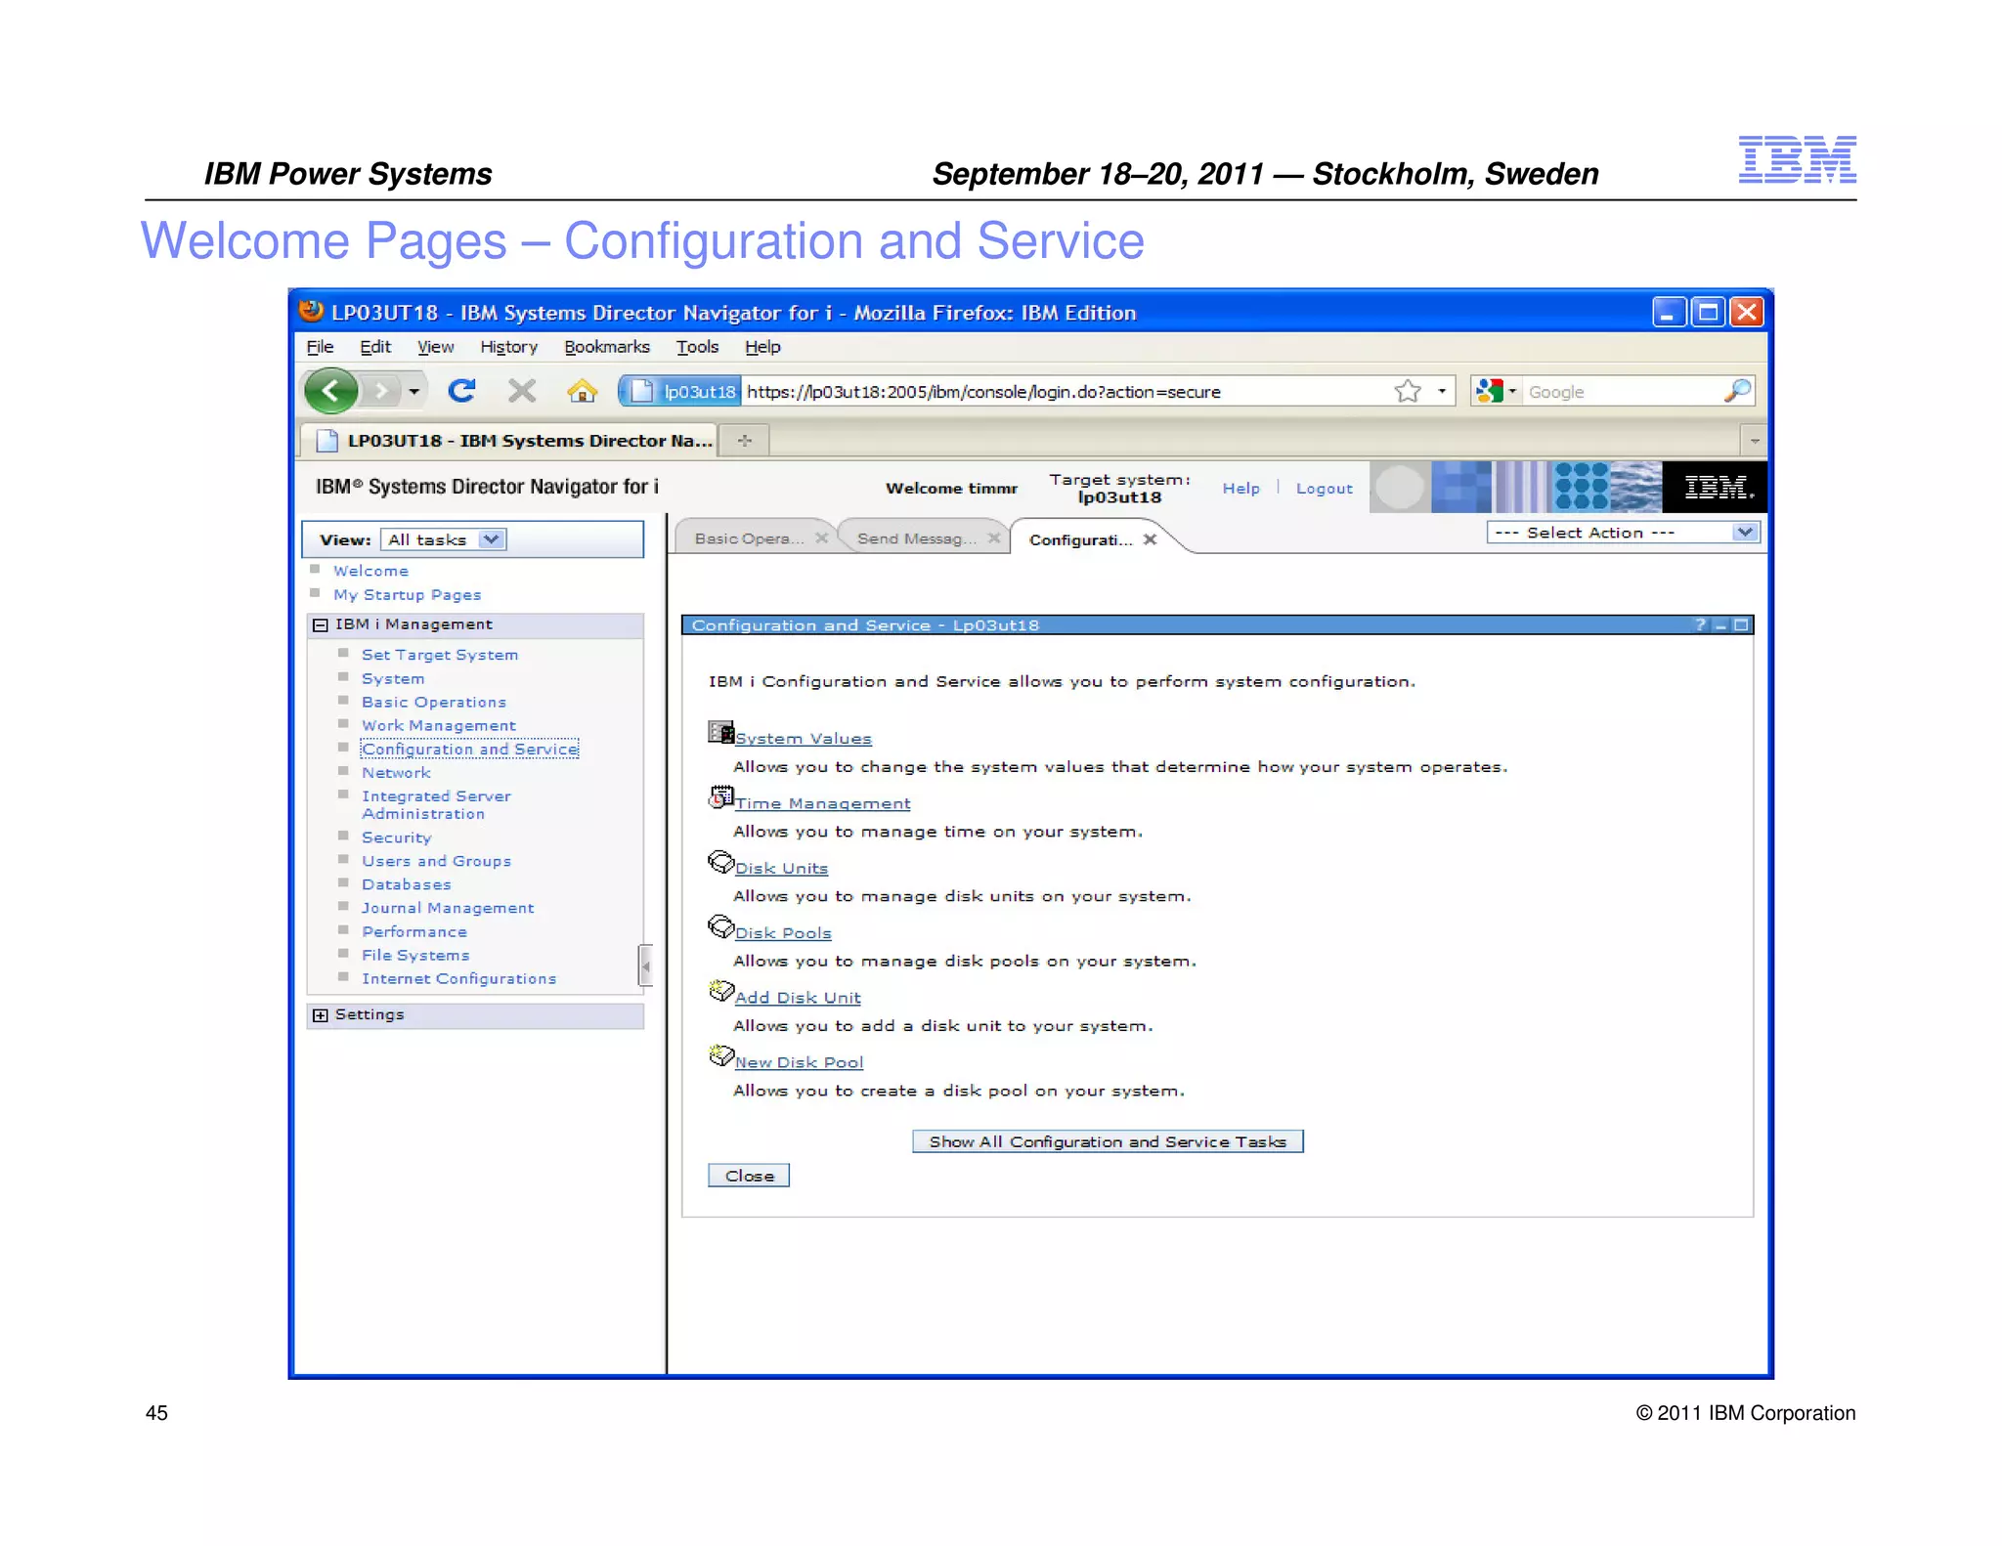Viewport: 2002px width, 1546px height.
Task: Open the Select Action dropdown
Action: [1744, 533]
